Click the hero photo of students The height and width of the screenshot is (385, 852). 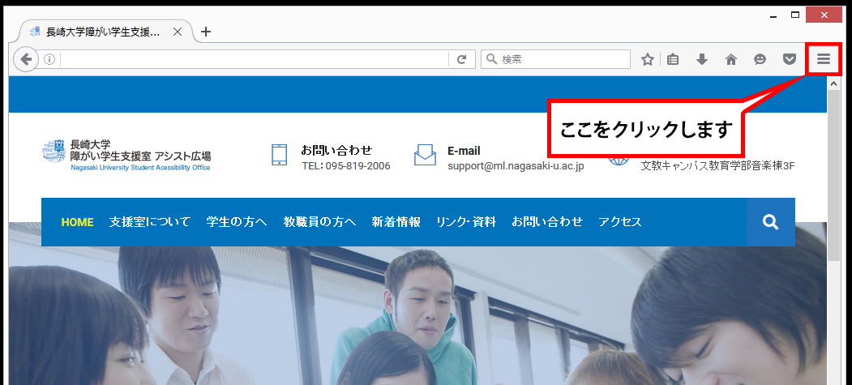pyautogui.click(x=417, y=315)
